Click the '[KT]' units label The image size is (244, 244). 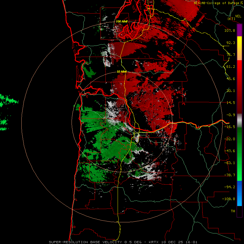(x=232, y=19)
